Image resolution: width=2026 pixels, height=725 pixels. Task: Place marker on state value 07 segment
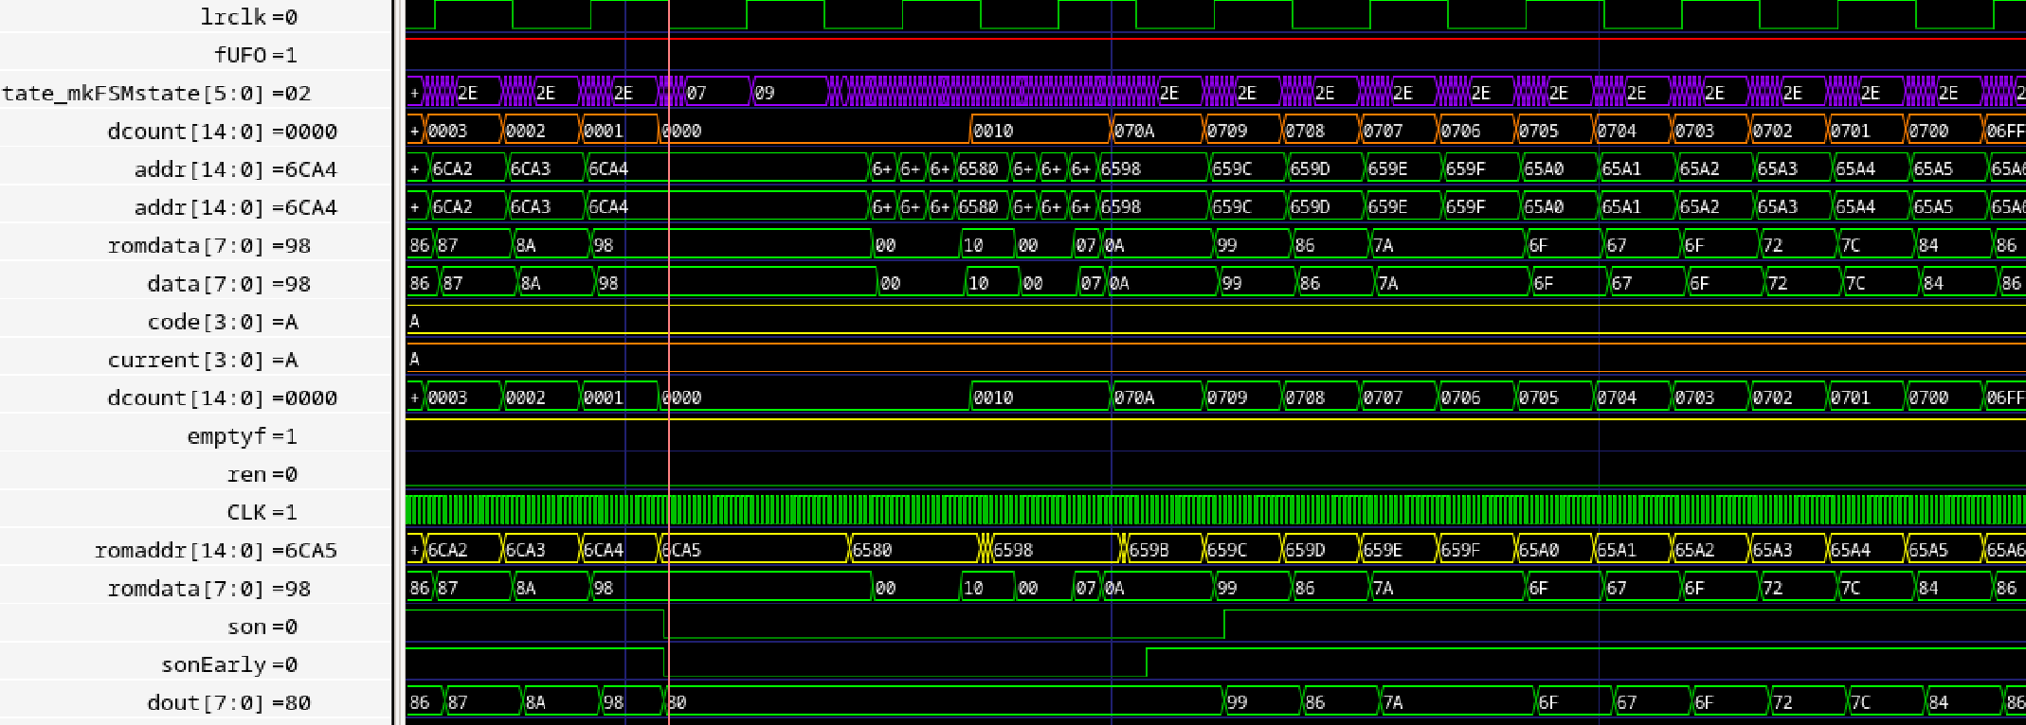[x=715, y=93]
